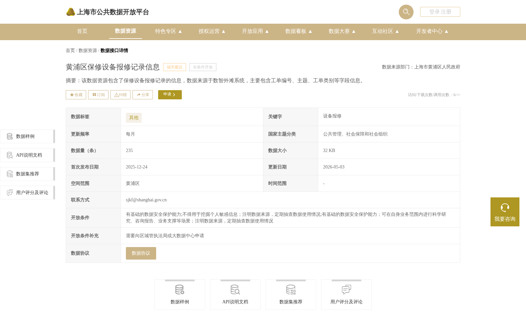Screen dimensions: 526x329
Task: Click the 黄浦区 spatial range value
Action: click(x=133, y=184)
